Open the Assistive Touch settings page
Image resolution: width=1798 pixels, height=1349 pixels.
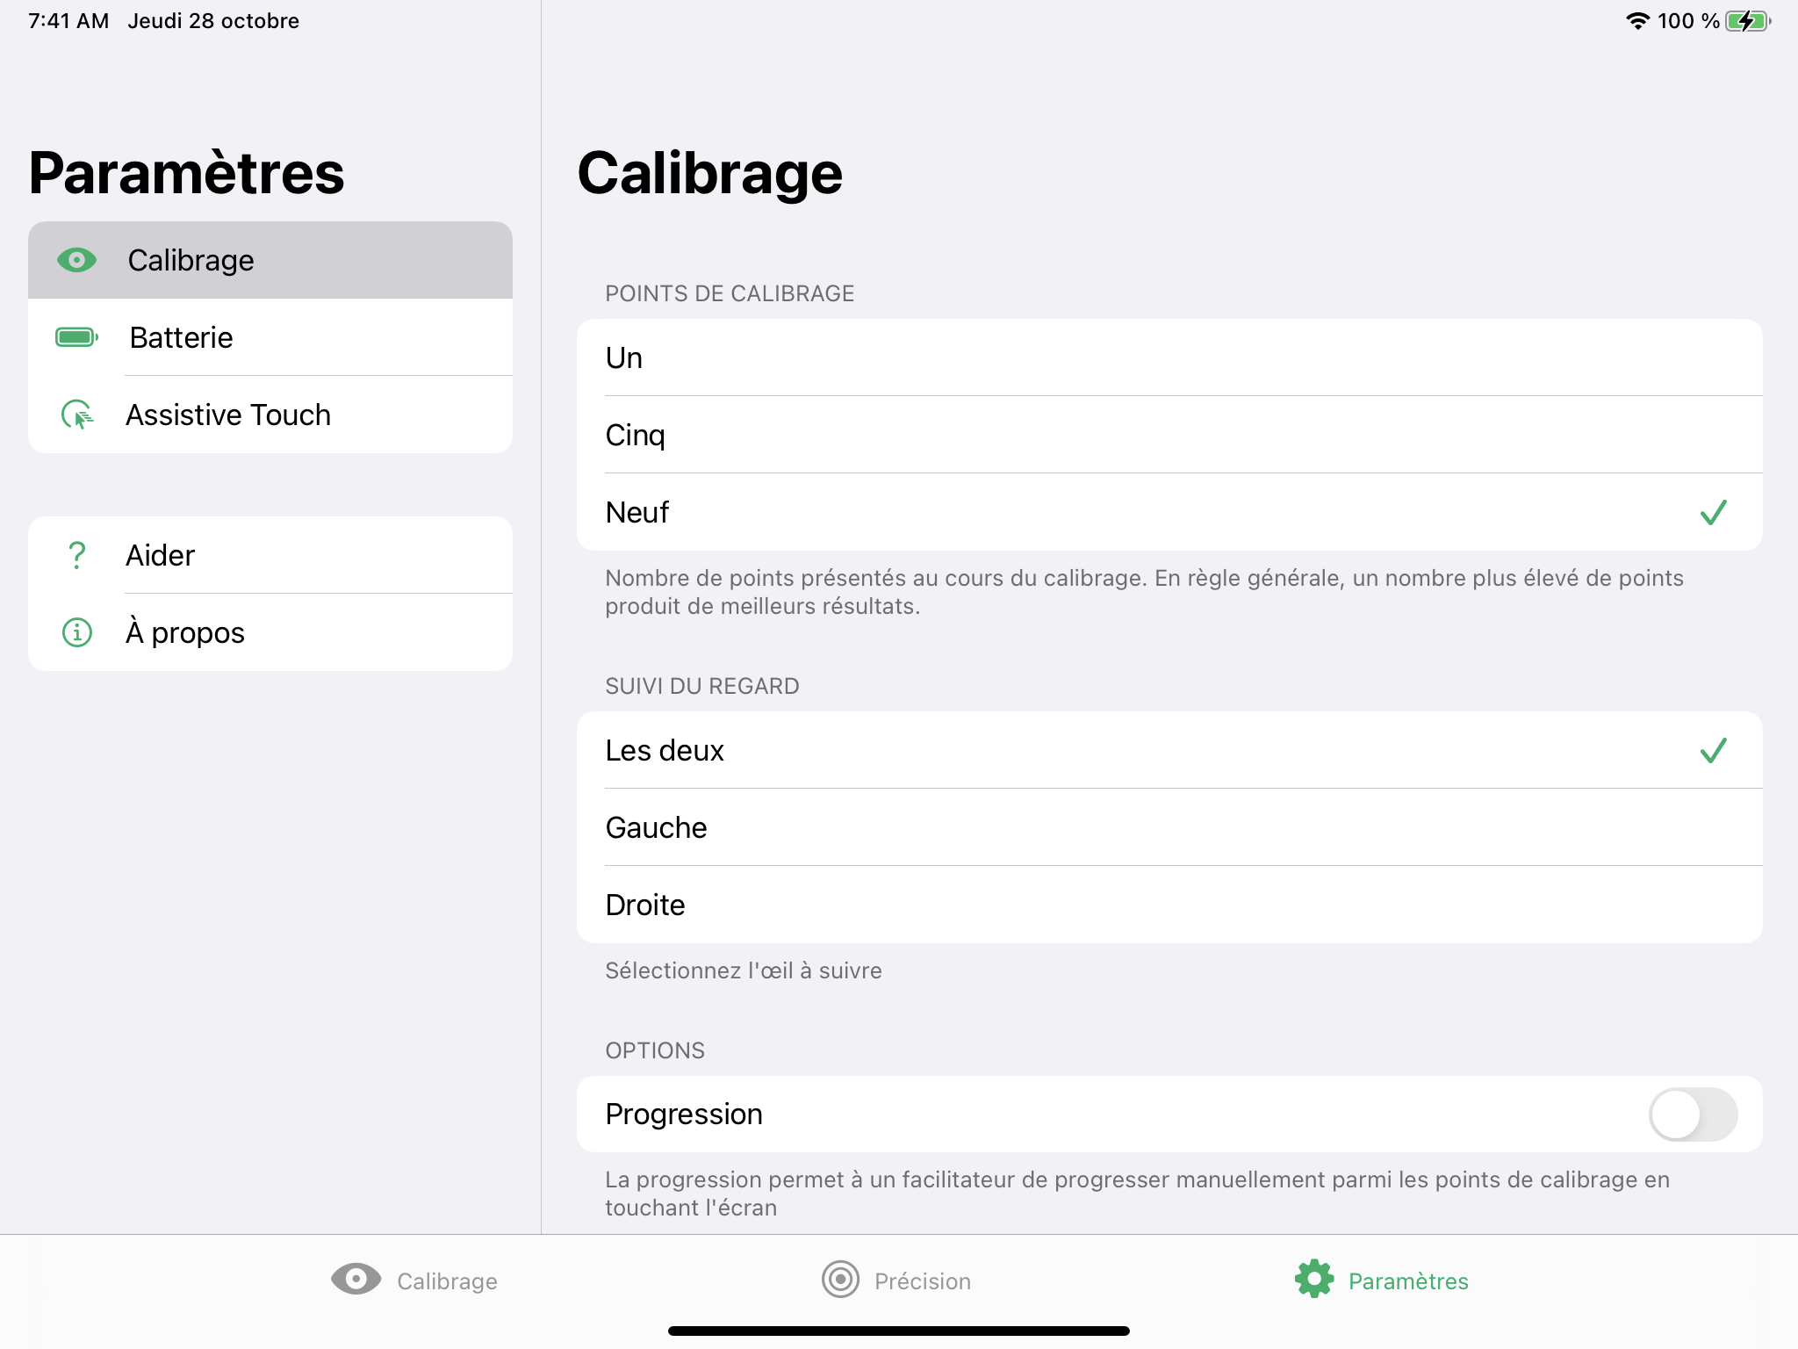(270, 415)
